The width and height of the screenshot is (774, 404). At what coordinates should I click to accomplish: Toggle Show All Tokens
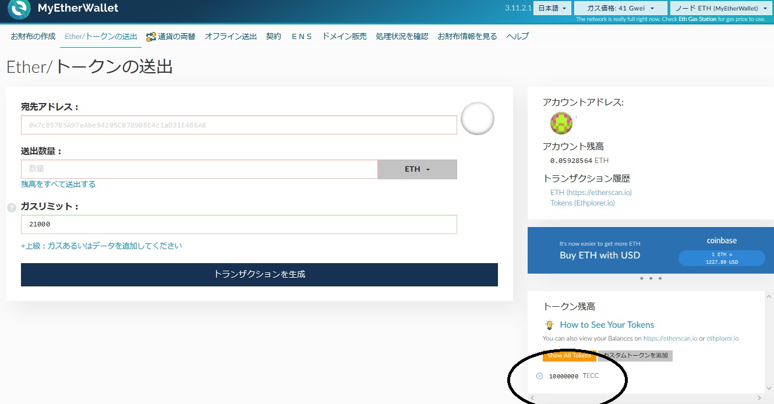click(x=570, y=355)
